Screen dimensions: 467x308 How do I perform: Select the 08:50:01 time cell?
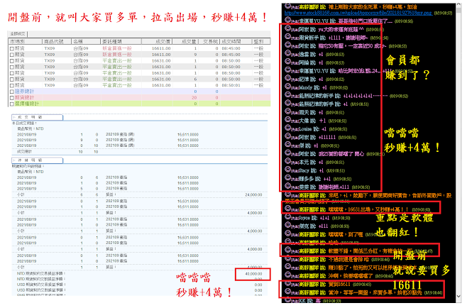tap(231, 85)
